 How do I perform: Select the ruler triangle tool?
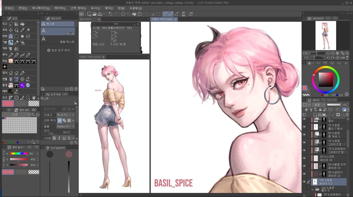pos(11,97)
